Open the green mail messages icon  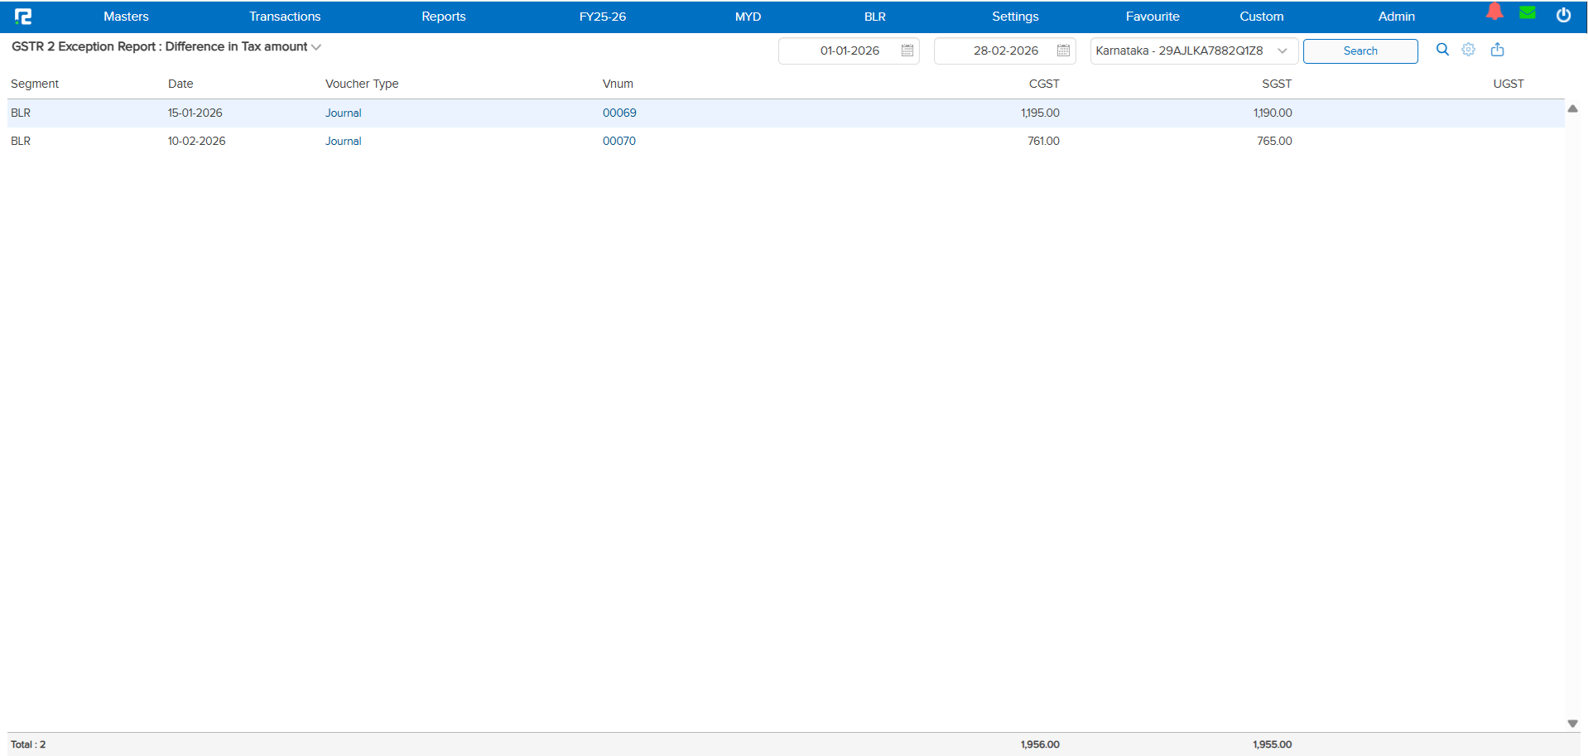click(1528, 13)
